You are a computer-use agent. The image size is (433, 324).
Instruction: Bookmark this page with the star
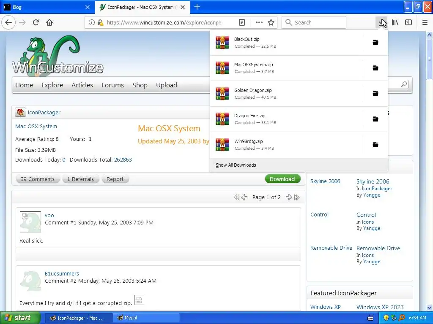point(271,23)
